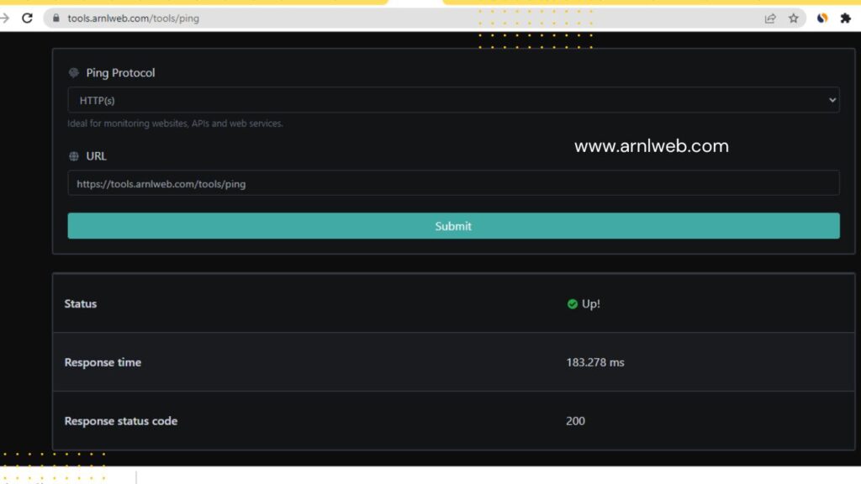Select the Status row label
Screen dimensions: 861x484
(x=80, y=304)
